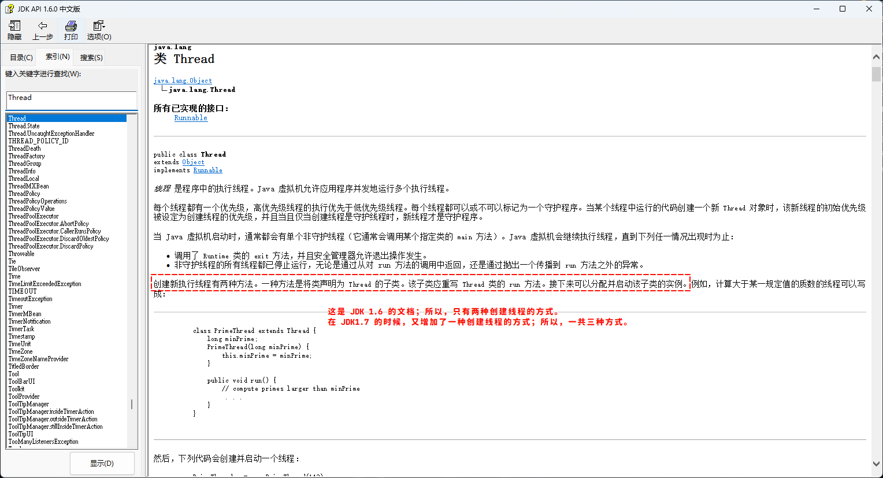The height and width of the screenshot is (478, 883).
Task: Select ToolProvider in the index list
Action: pyautogui.click(x=24, y=396)
